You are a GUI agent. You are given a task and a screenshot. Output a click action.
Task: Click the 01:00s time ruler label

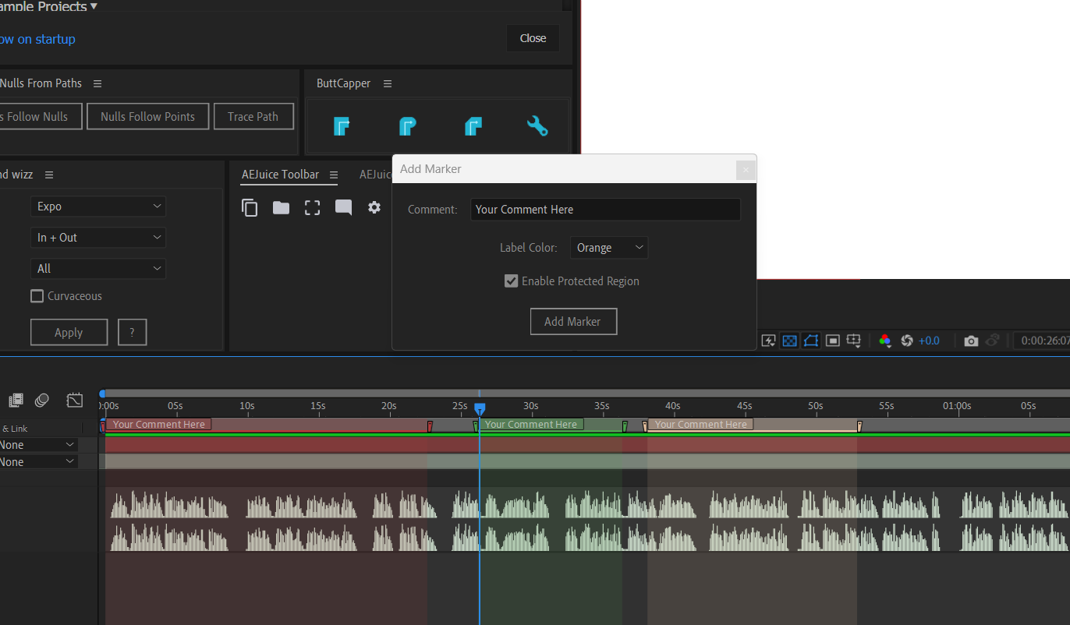(957, 406)
